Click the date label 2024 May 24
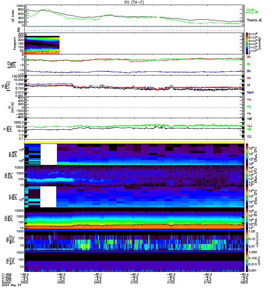This screenshot has width=272, height=290. coord(12,285)
